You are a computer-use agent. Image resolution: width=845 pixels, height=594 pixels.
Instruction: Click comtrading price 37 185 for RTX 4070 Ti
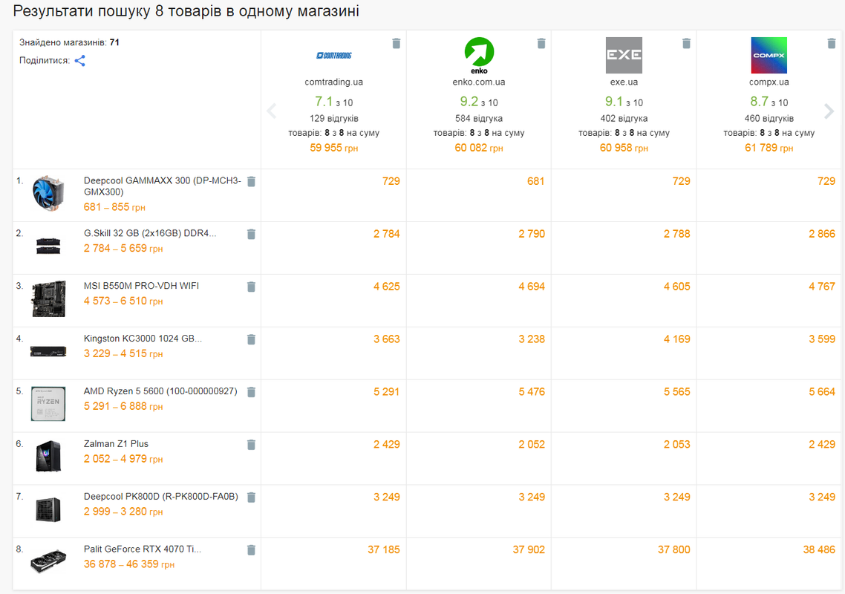pos(384,549)
